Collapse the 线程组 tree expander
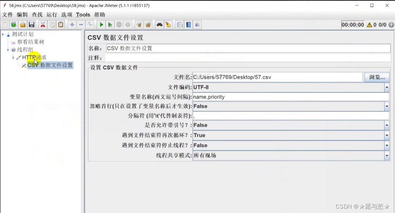The image size is (395, 213). [8, 50]
